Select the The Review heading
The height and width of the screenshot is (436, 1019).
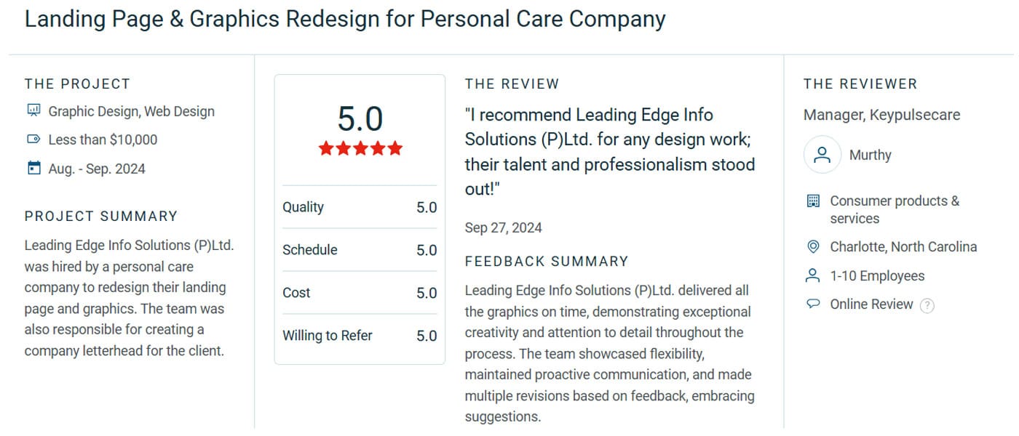[x=512, y=84]
